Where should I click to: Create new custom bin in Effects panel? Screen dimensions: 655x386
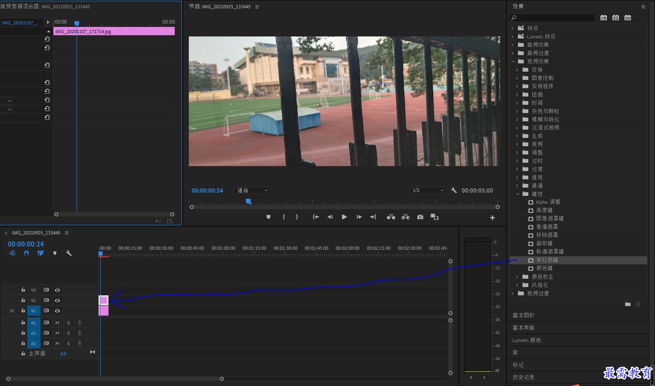tap(628, 304)
